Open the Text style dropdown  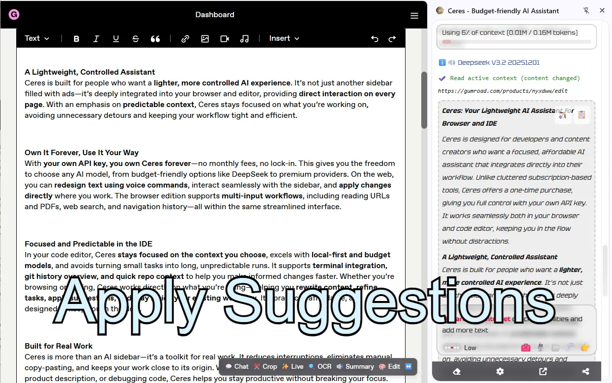[x=36, y=38]
